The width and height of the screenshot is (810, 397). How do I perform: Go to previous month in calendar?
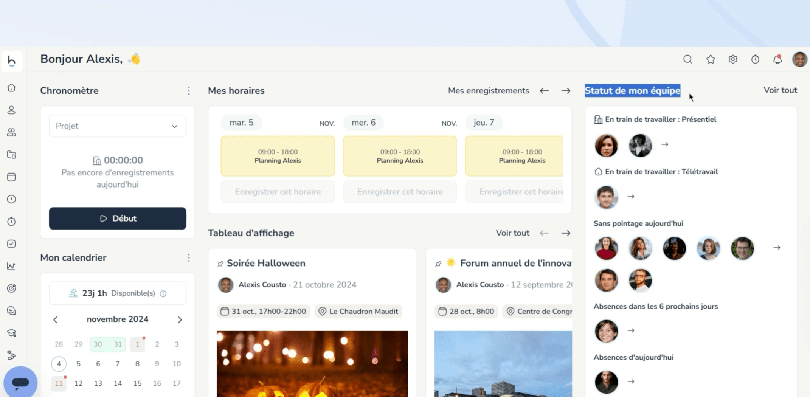[56, 320]
